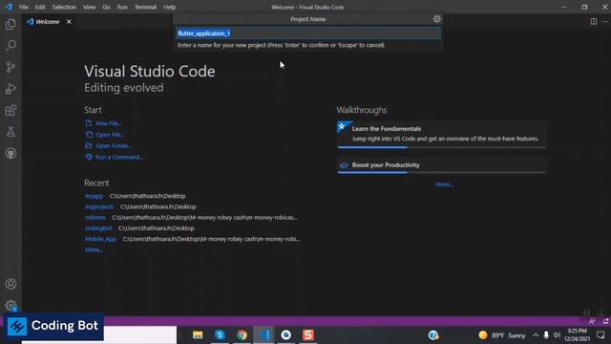
Task: Click More under Recent list
Action: click(94, 249)
